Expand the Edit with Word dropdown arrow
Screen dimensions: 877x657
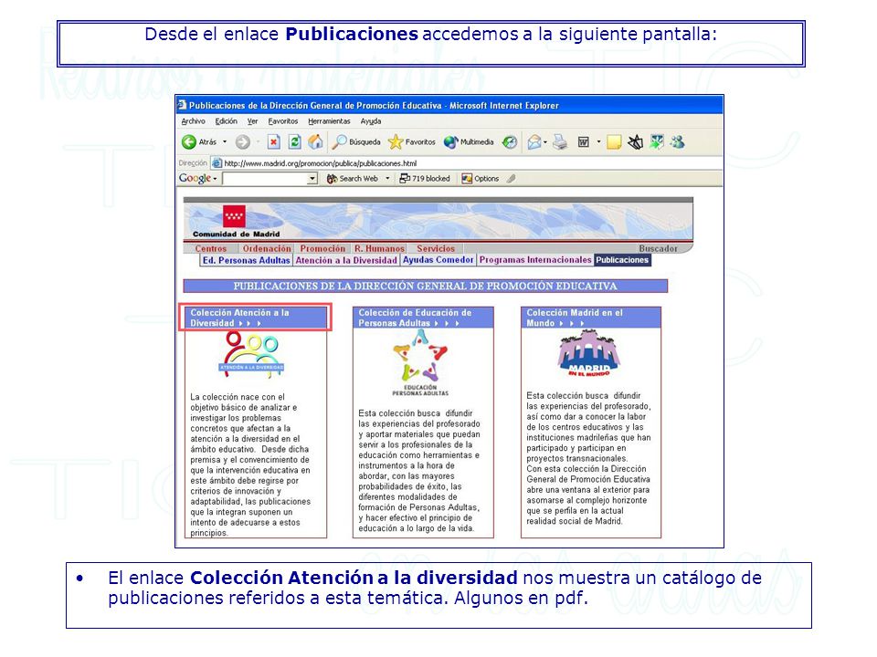598,142
